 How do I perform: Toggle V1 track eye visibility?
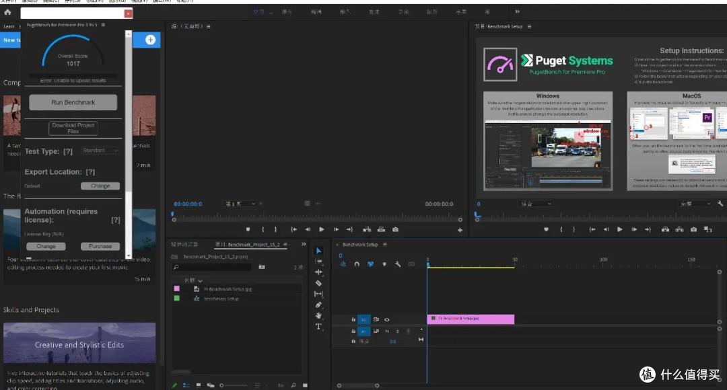[386, 319]
